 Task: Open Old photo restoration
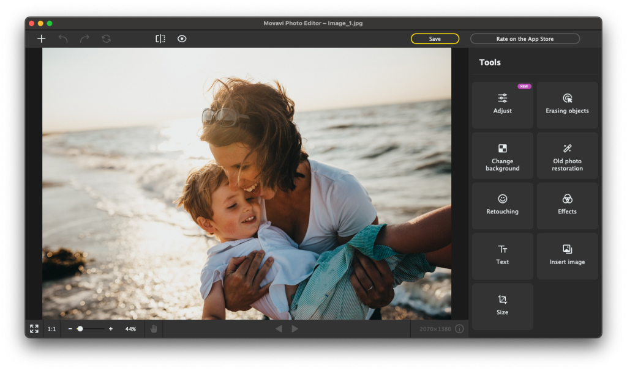point(567,155)
